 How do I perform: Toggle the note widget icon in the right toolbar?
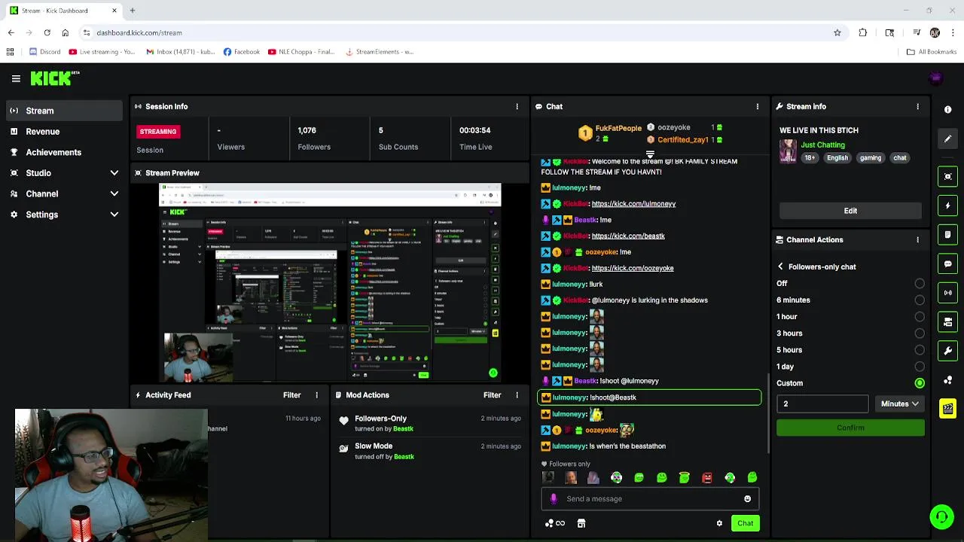pyautogui.click(x=947, y=235)
